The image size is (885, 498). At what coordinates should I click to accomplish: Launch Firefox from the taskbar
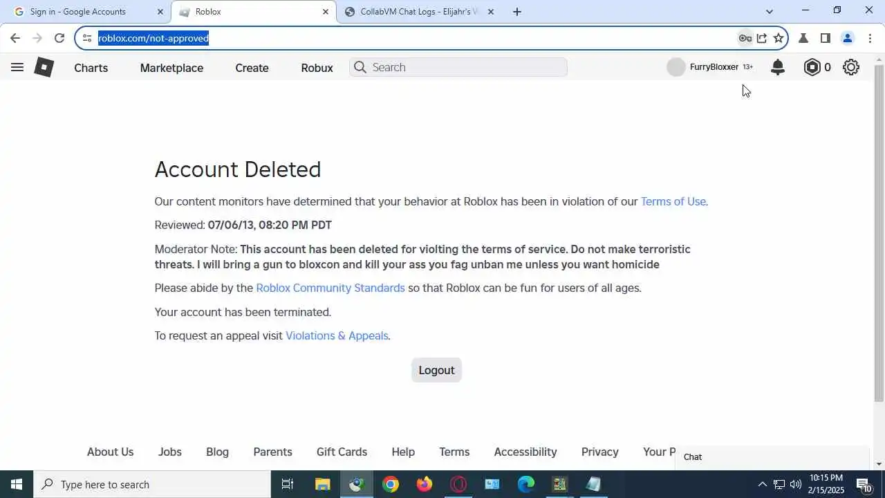[x=425, y=484]
